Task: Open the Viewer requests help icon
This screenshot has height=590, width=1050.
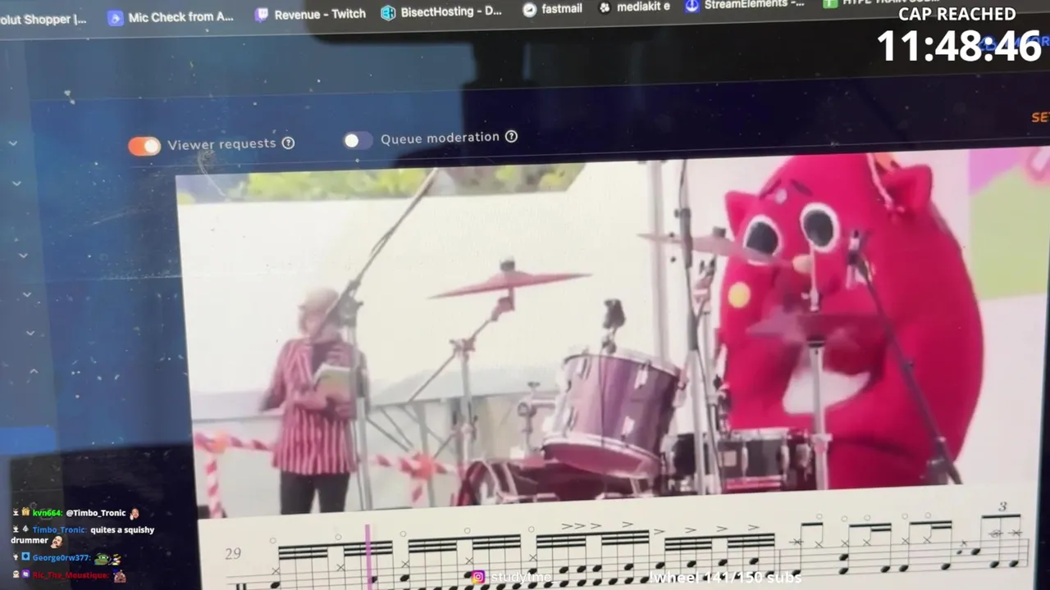Action: pos(288,143)
